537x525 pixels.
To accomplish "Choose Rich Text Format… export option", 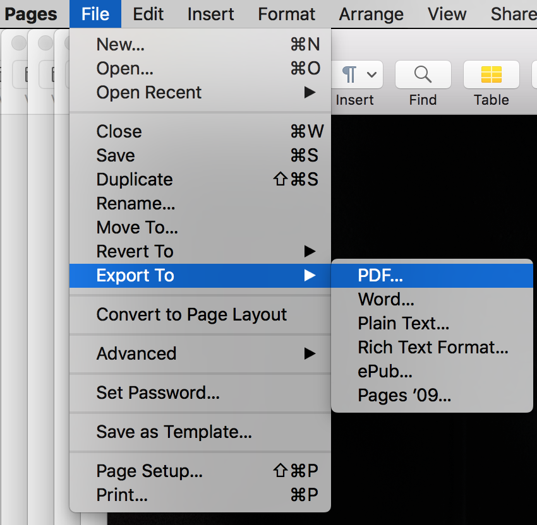I will (x=433, y=348).
